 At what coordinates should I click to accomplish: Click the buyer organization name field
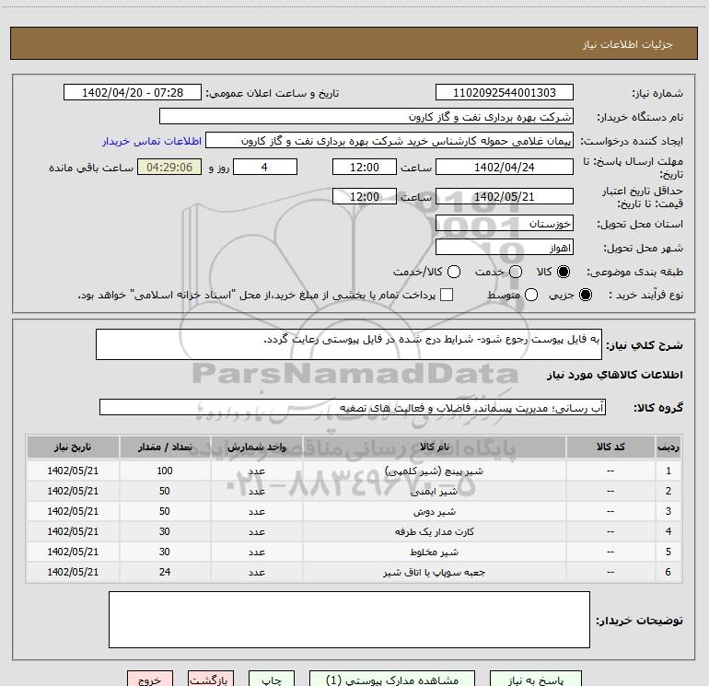[x=366, y=117]
